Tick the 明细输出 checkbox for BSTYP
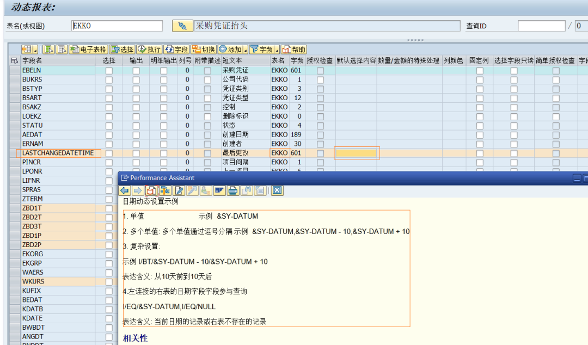This screenshot has width=588, height=345. click(163, 89)
